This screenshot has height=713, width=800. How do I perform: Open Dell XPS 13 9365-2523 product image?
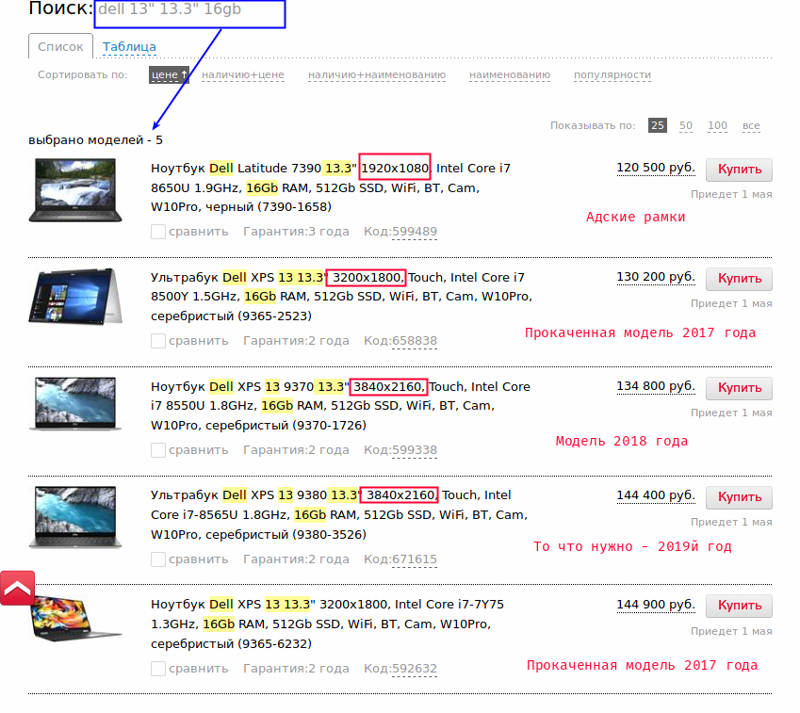74,299
